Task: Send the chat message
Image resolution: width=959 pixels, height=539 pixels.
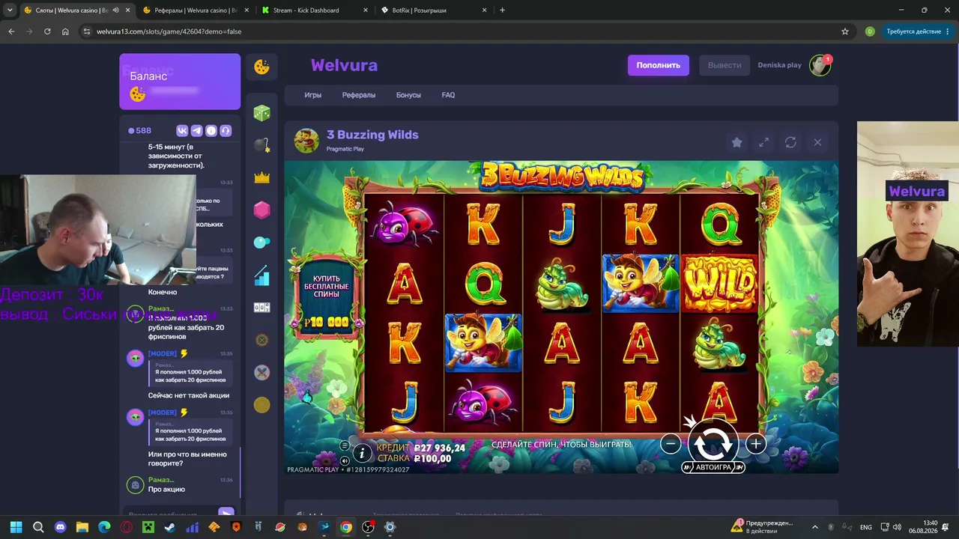Action: (x=226, y=514)
